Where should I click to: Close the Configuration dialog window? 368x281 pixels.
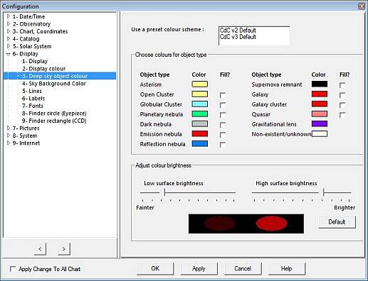click(362, 6)
